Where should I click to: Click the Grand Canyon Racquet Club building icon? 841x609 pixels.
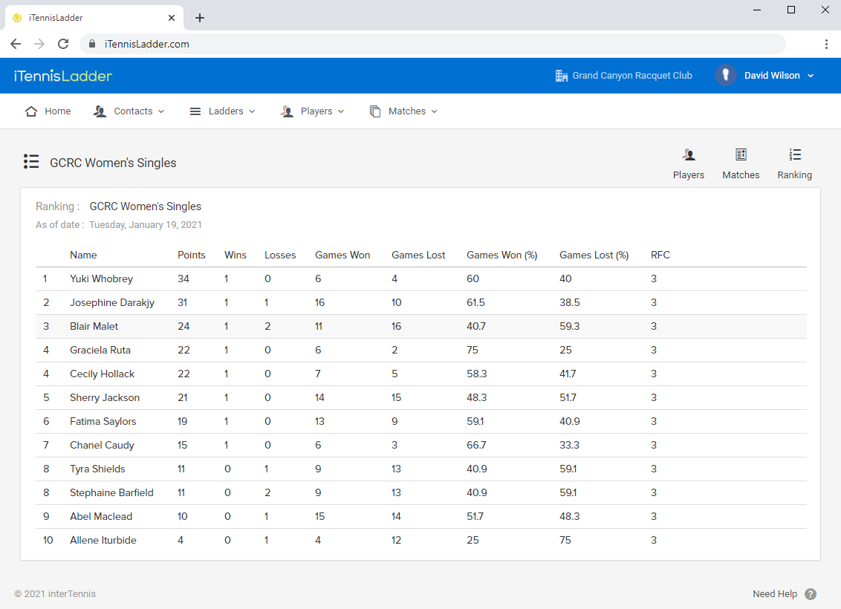point(562,76)
